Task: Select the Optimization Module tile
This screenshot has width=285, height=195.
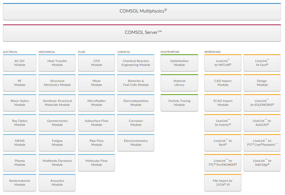Action: pos(179,63)
